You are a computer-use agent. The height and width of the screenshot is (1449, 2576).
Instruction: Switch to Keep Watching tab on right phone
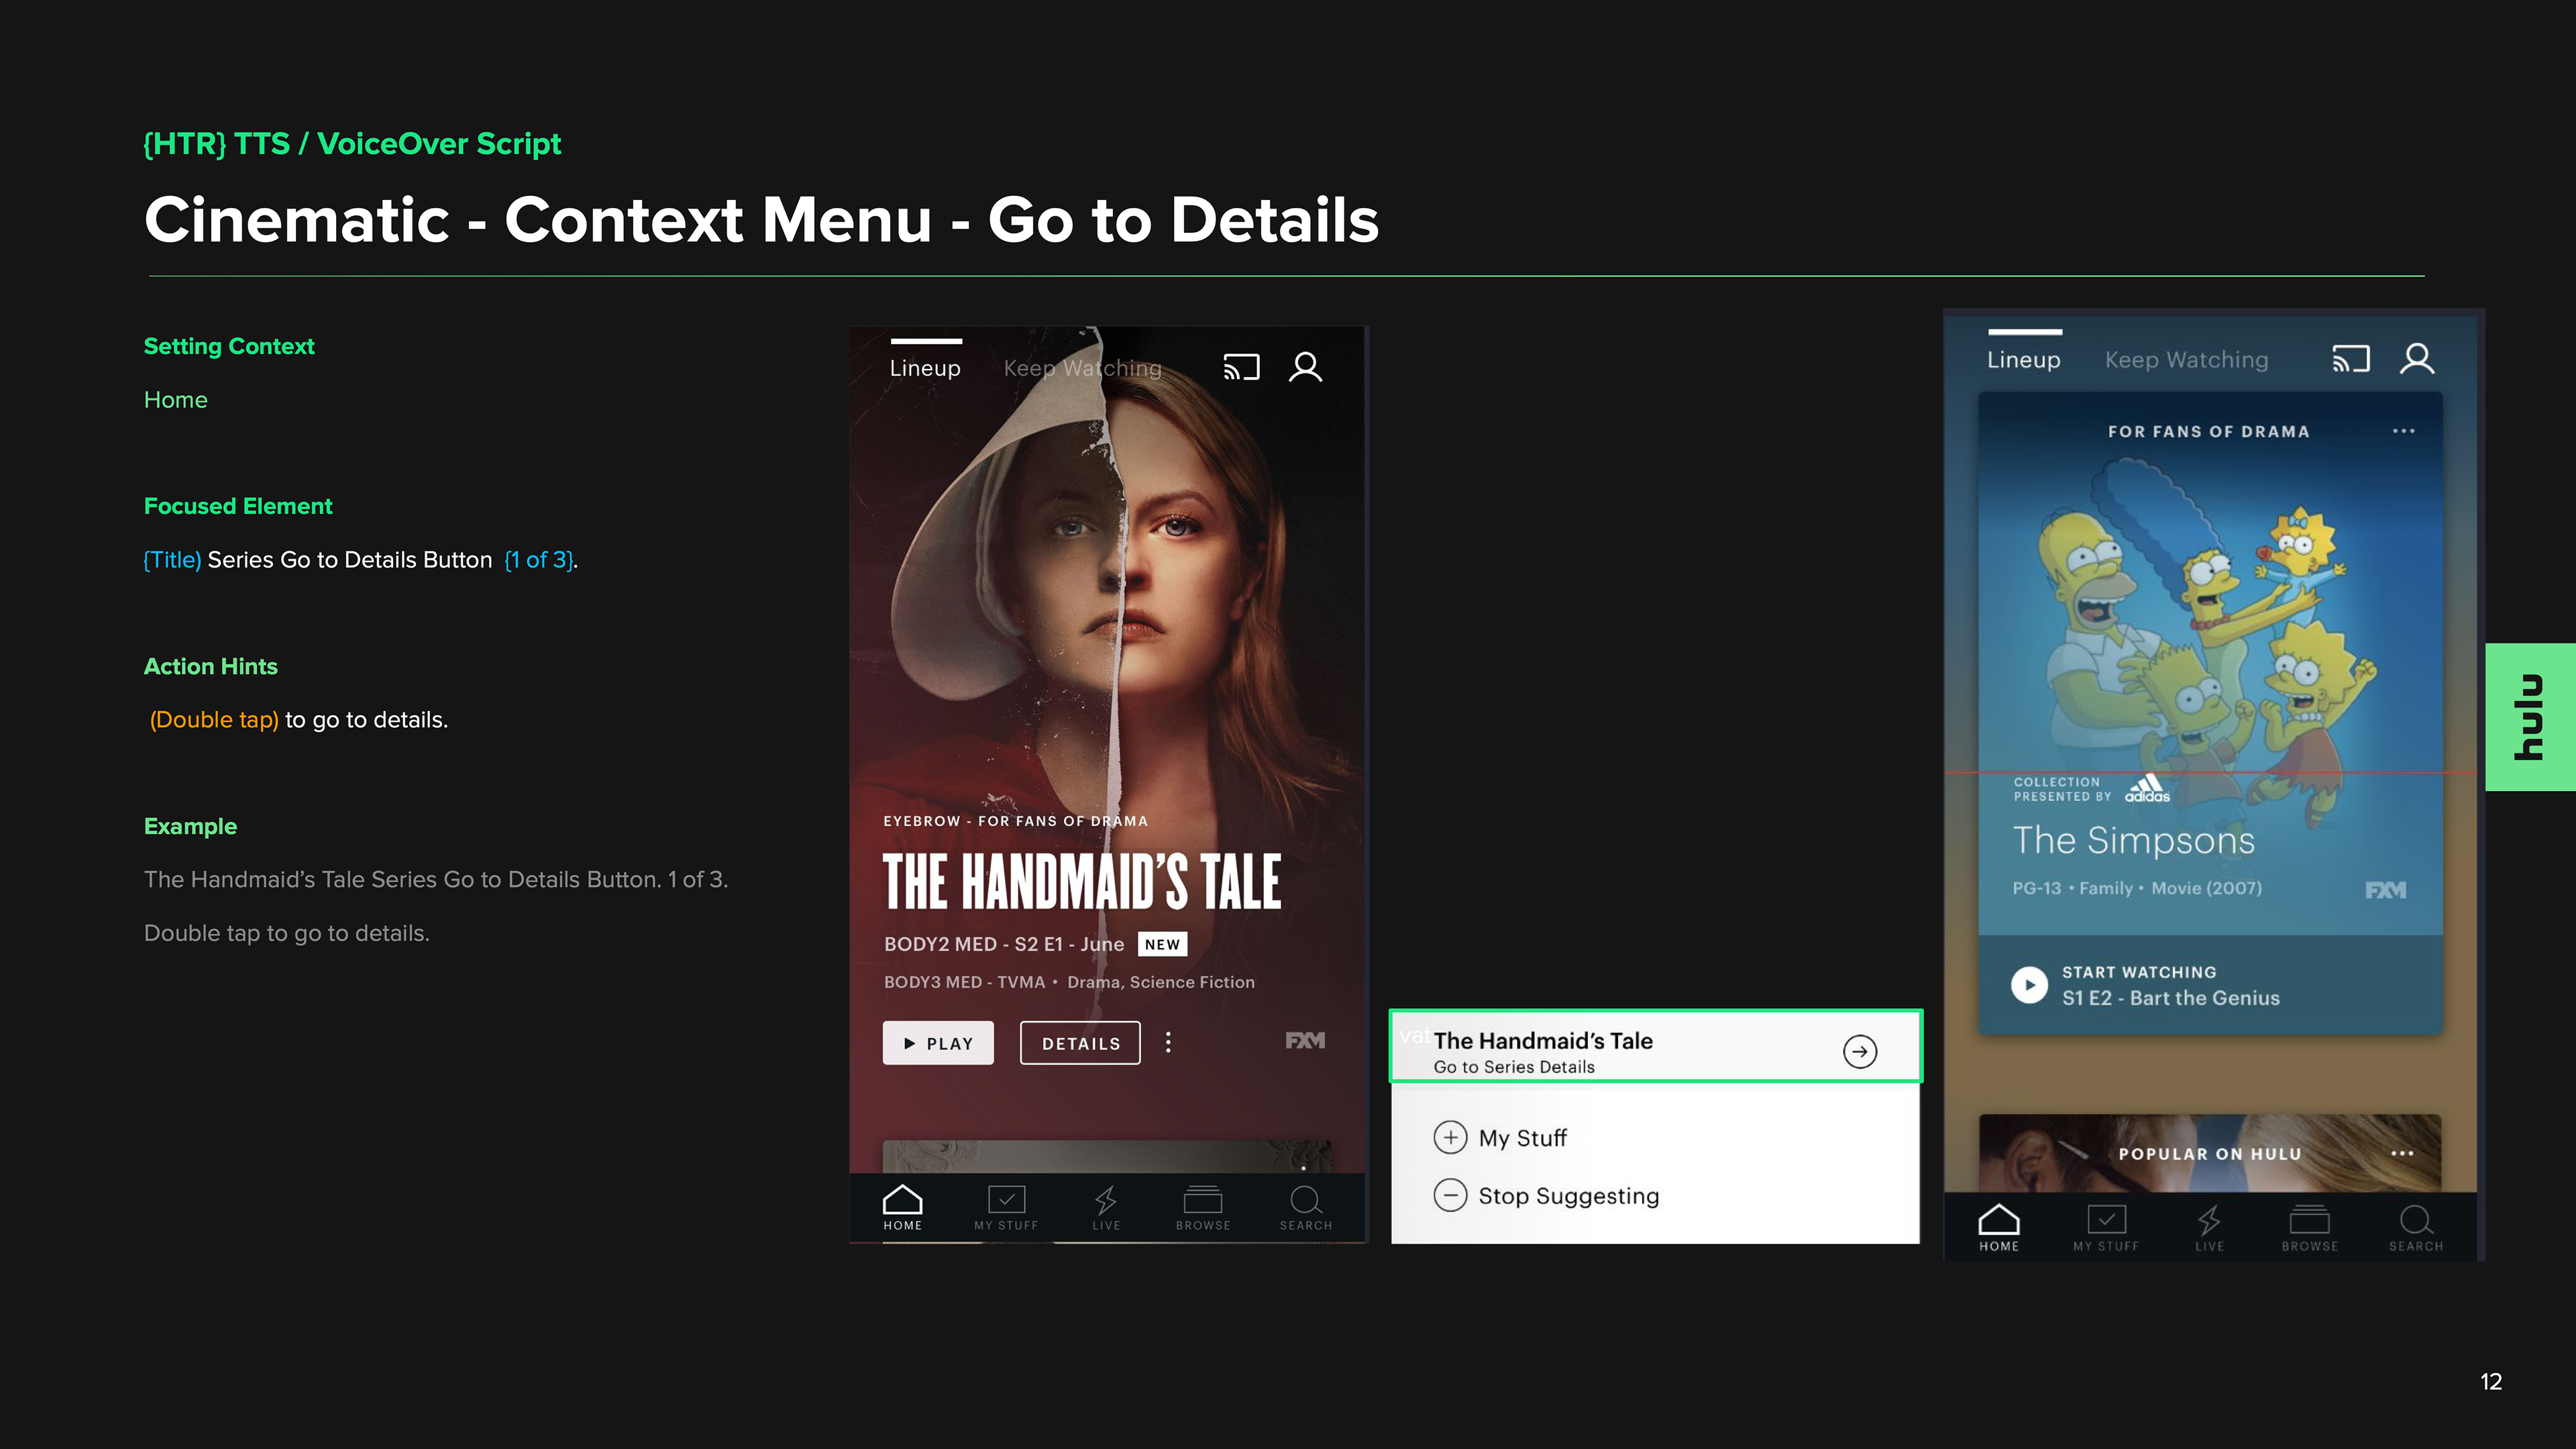(2186, 360)
